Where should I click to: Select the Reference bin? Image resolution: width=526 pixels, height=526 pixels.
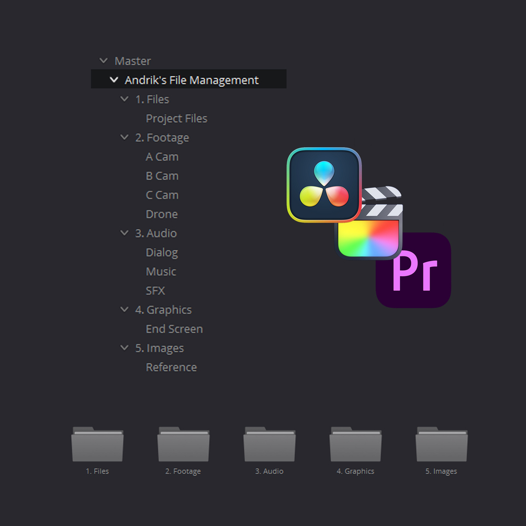(x=172, y=367)
